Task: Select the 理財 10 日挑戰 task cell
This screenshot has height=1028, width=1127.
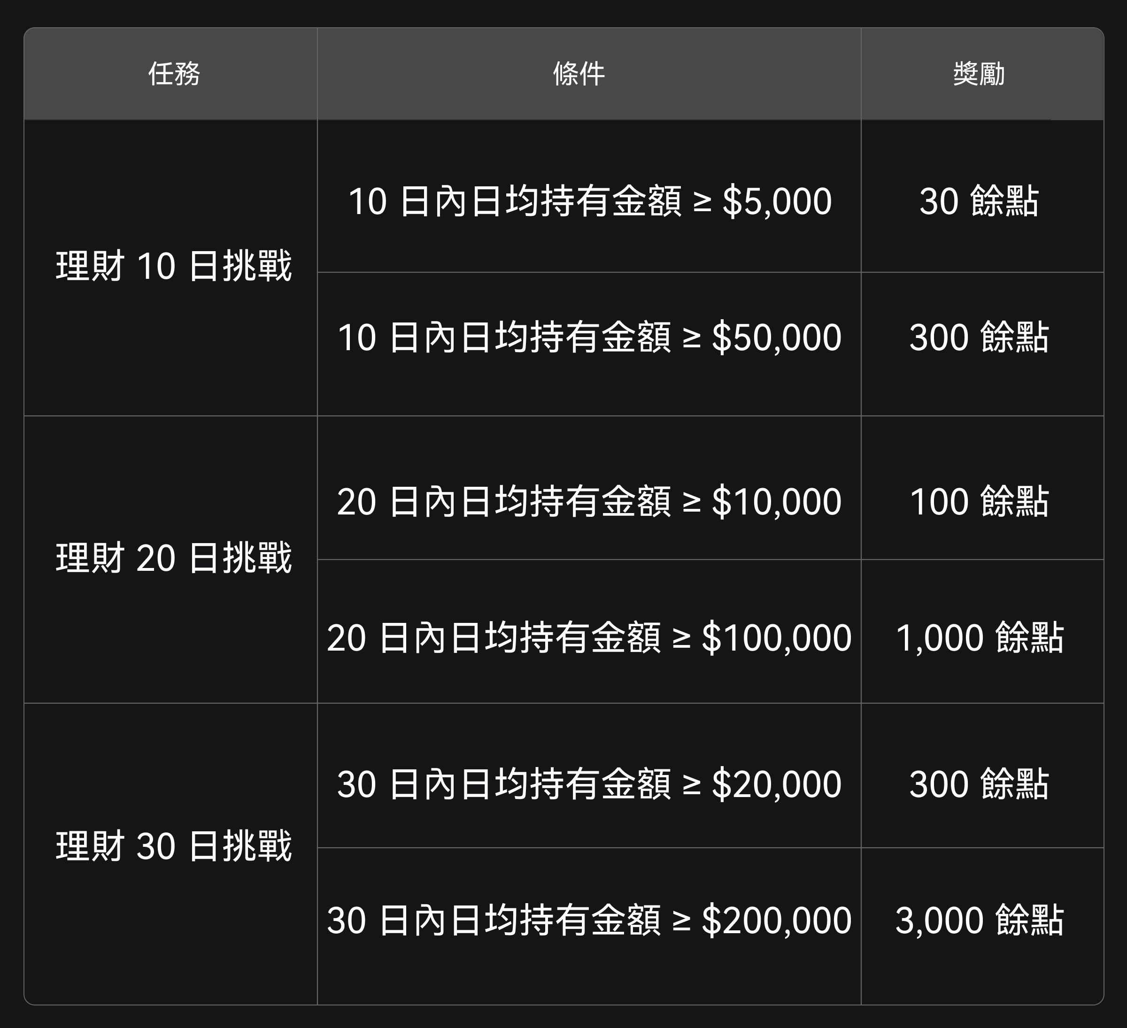Action: (x=174, y=266)
